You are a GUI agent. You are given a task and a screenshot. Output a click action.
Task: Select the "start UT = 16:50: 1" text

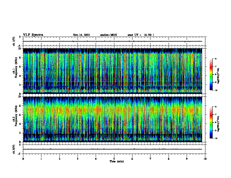click(x=141, y=35)
